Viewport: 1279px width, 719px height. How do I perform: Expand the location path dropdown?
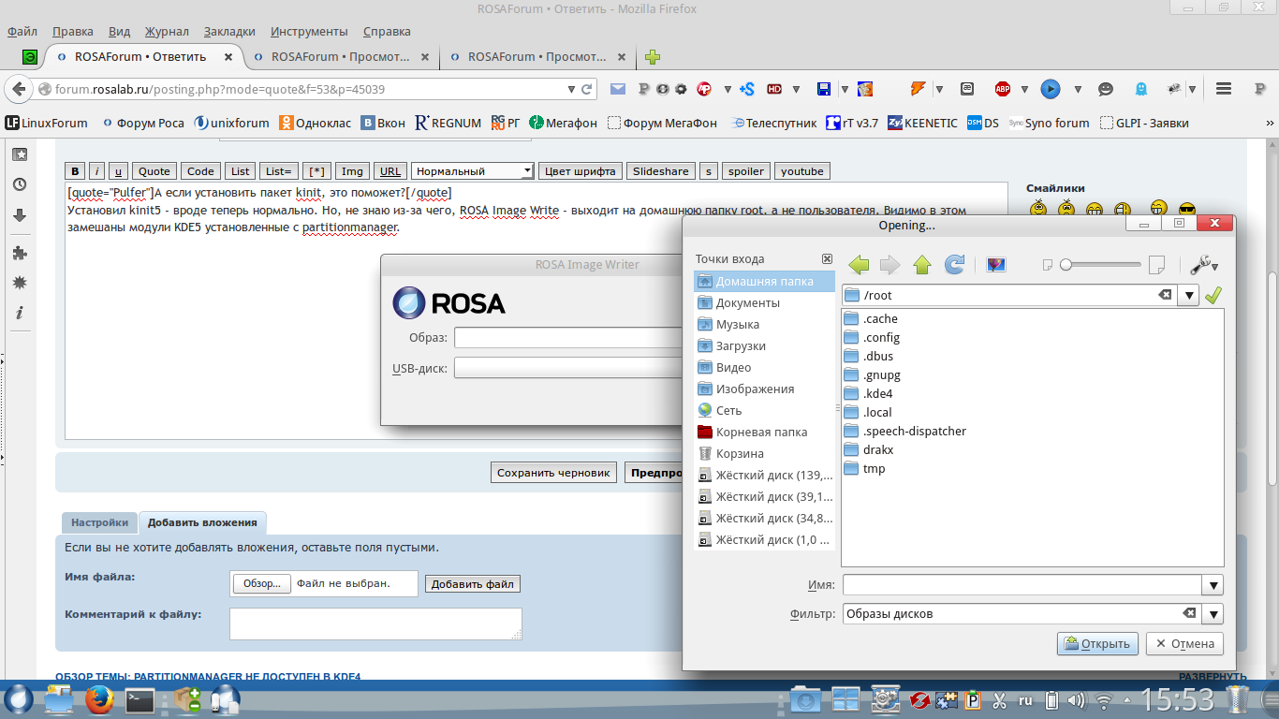click(x=1188, y=296)
